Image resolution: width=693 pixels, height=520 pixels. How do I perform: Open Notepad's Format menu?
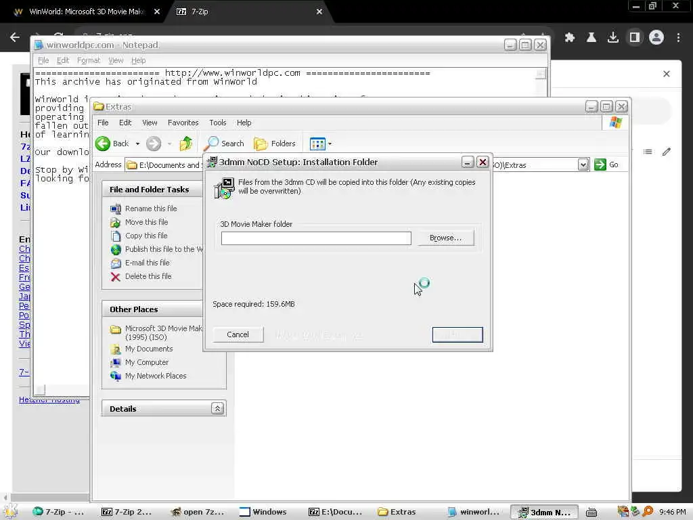click(x=89, y=60)
